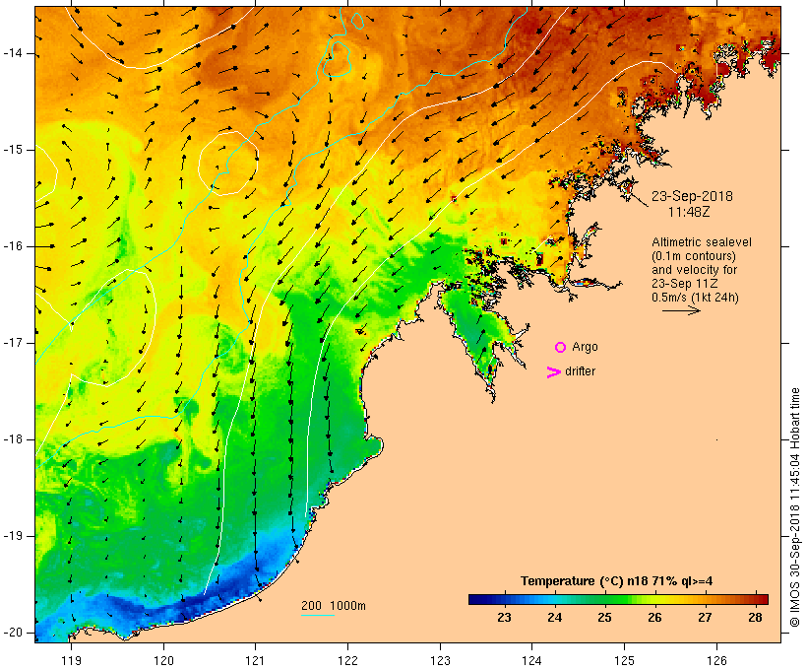Image resolution: width=807 pixels, height=670 pixels.
Task: Click the colorbar value 28
Action: point(755,618)
